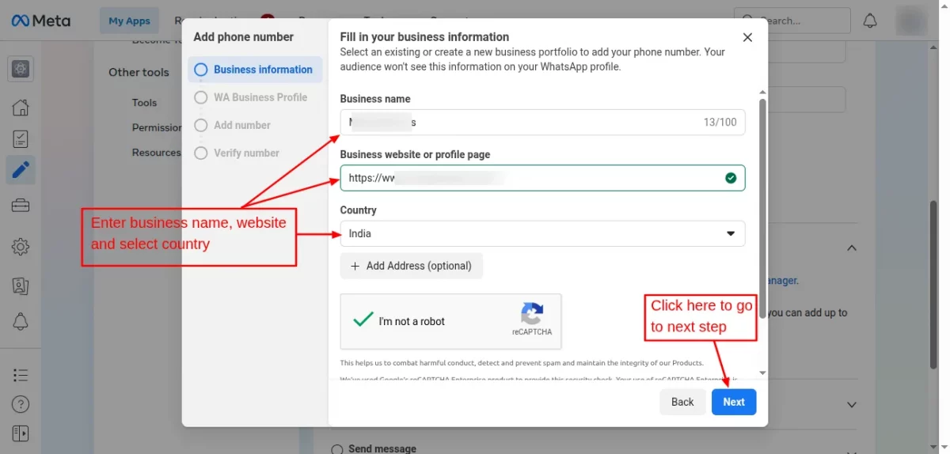Collapse the expanded section chevron on right
950x454 pixels.
852,248
